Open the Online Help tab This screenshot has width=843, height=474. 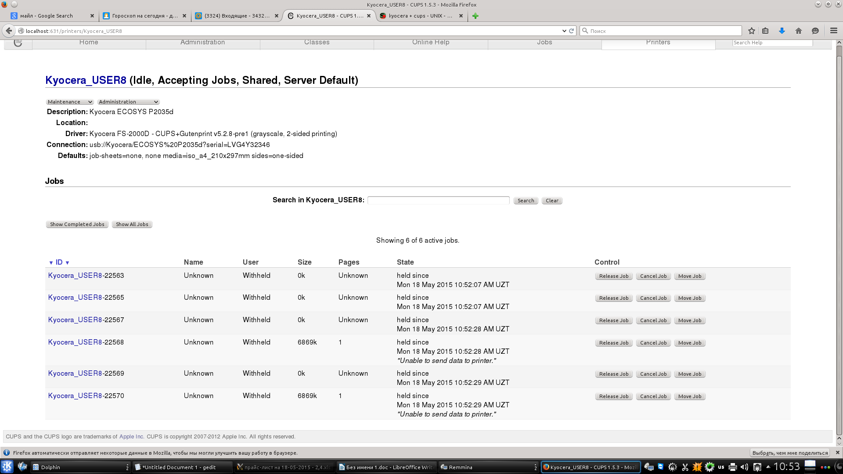[431, 43]
